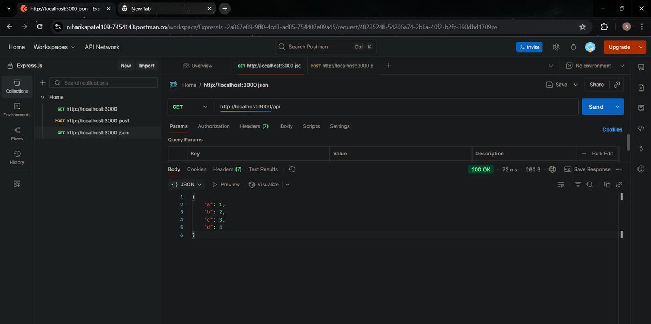
Task: Switch to the POST localhost:3000 request tab
Action: point(342,66)
